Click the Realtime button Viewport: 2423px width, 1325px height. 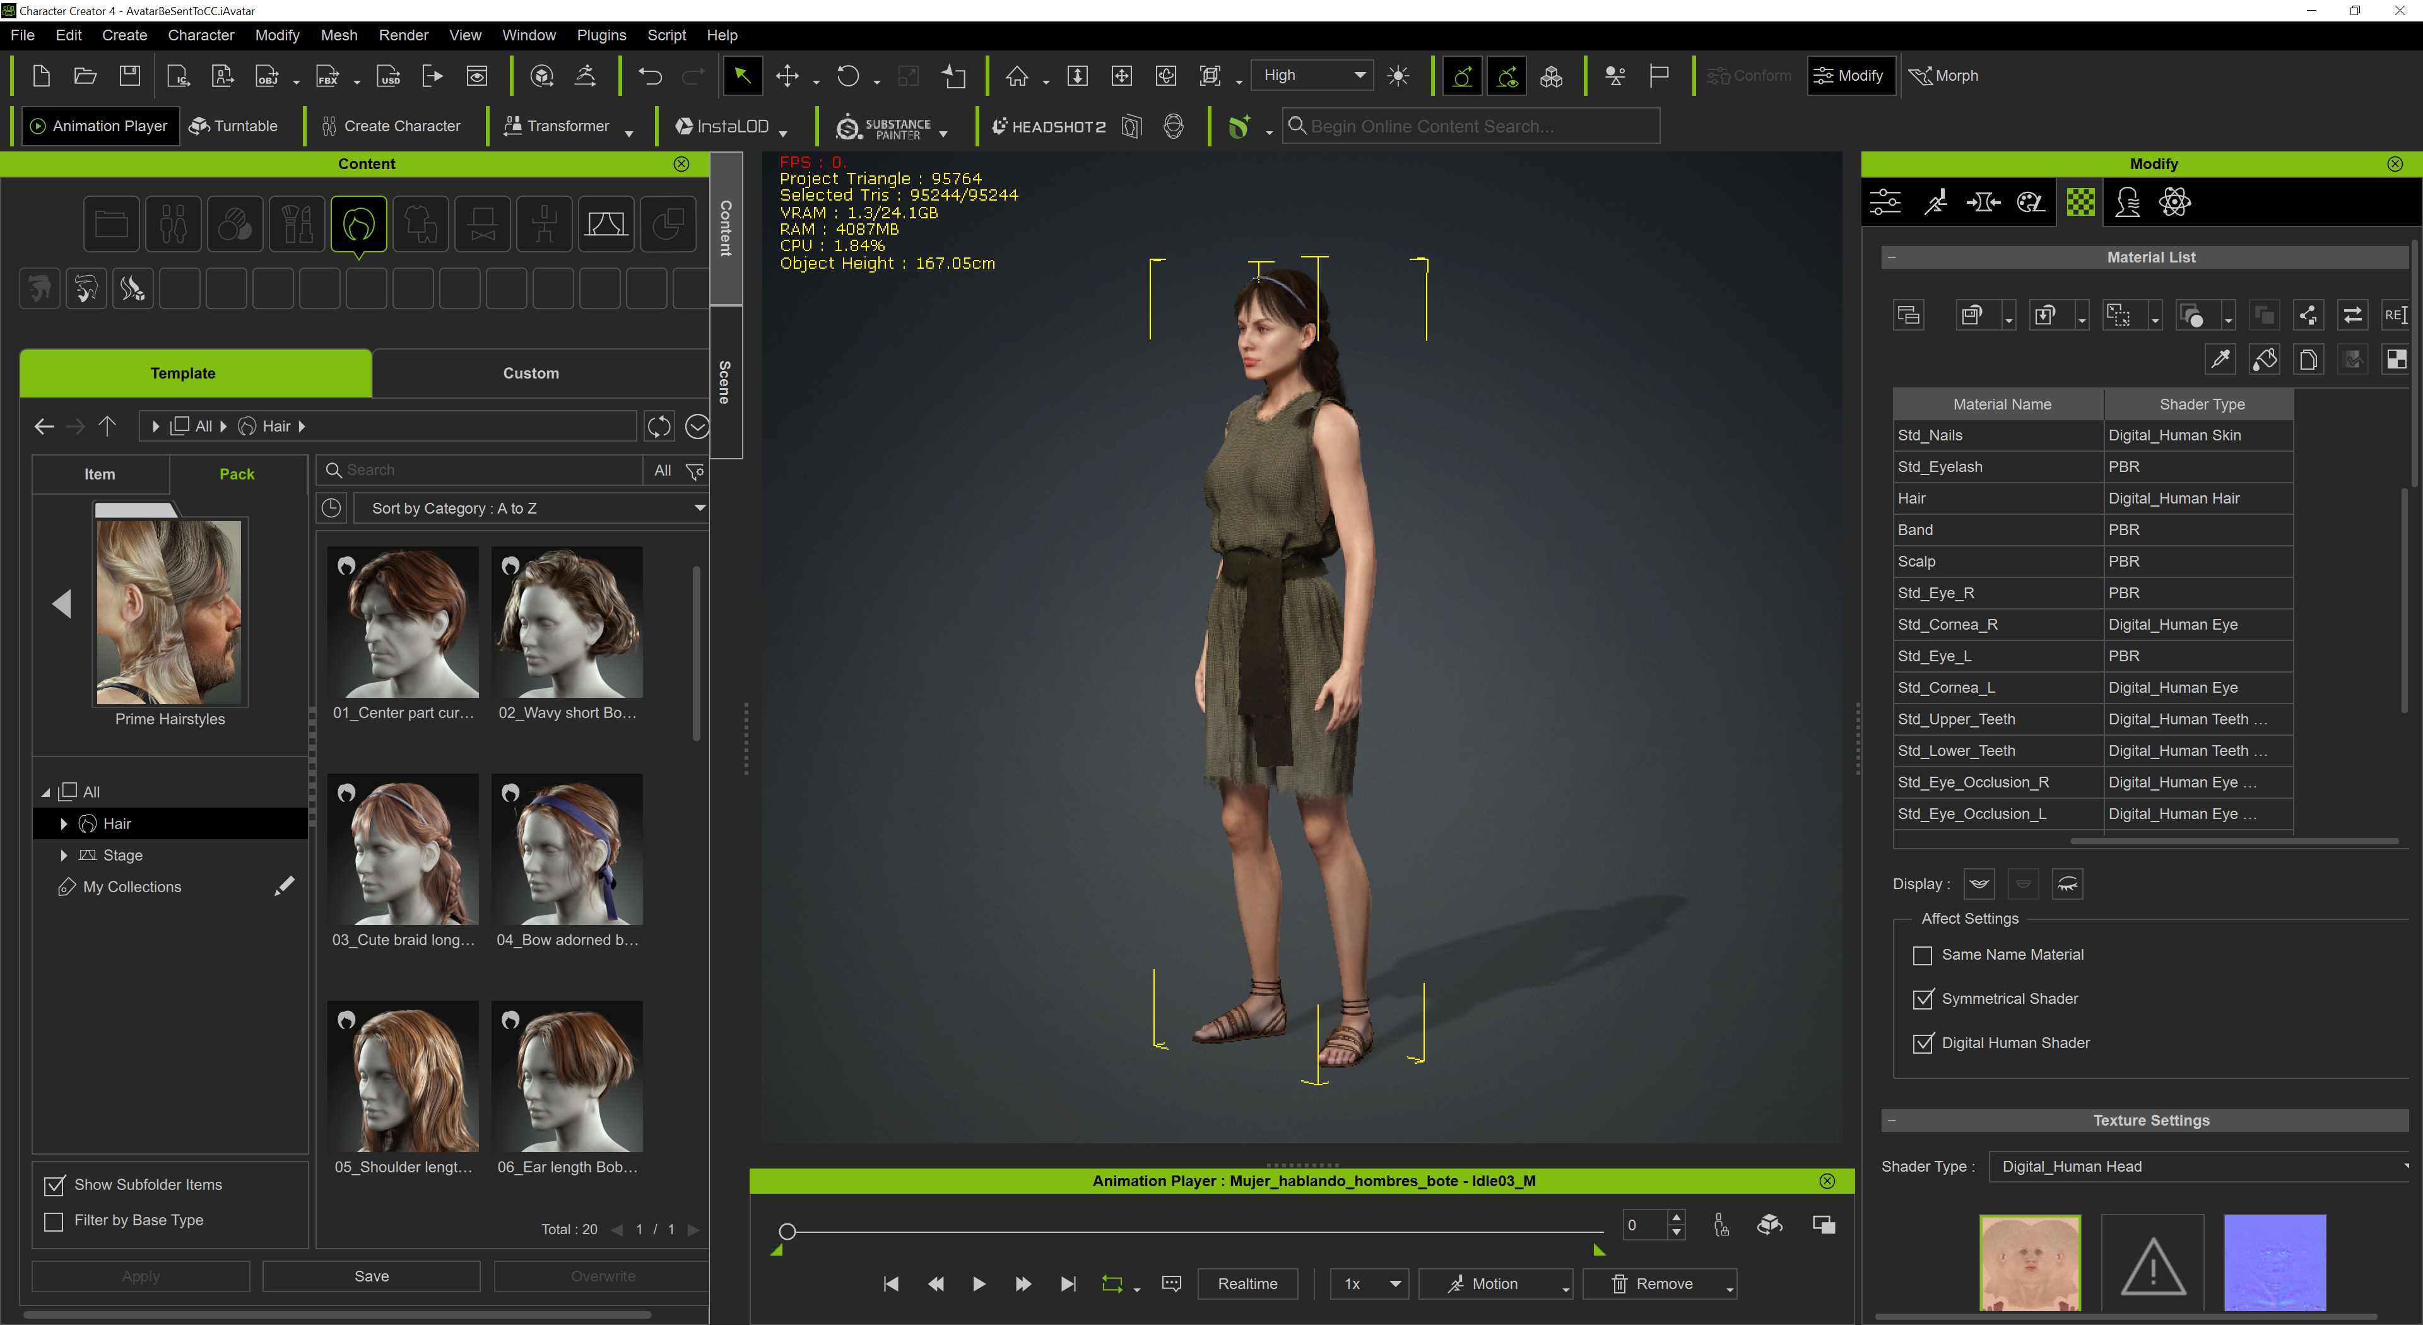tap(1247, 1283)
